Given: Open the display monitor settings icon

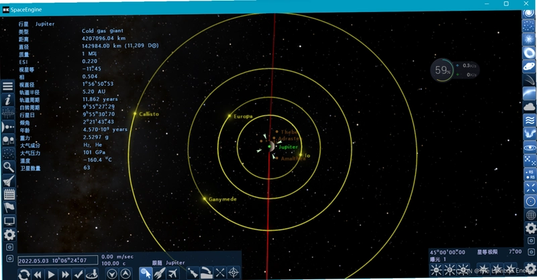Looking at the screenshot, I should [9, 221].
